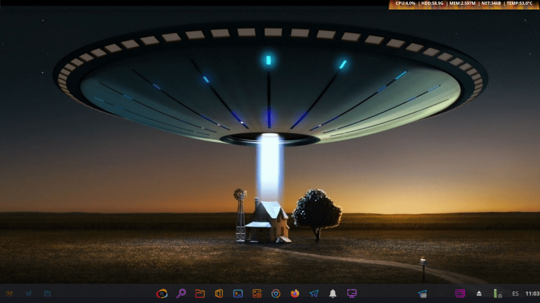Viewport: 540px width, 303px height.
Task: Open the calculator app
Action: (x=257, y=294)
